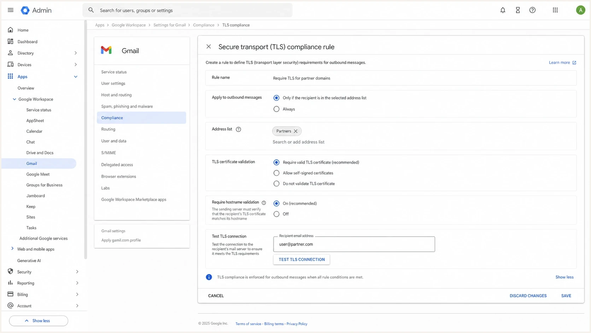591x333 pixels.
Task: Click the Gmail logo icon
Action: [x=106, y=50]
